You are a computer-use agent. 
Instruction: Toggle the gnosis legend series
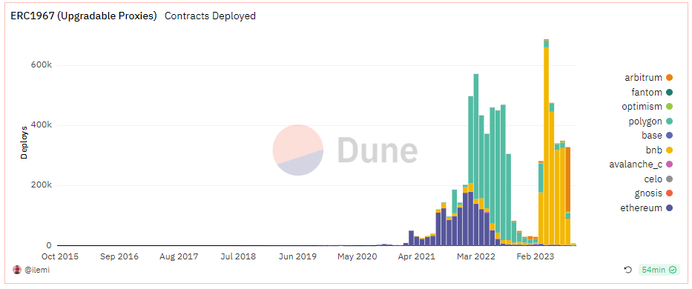tap(653, 193)
